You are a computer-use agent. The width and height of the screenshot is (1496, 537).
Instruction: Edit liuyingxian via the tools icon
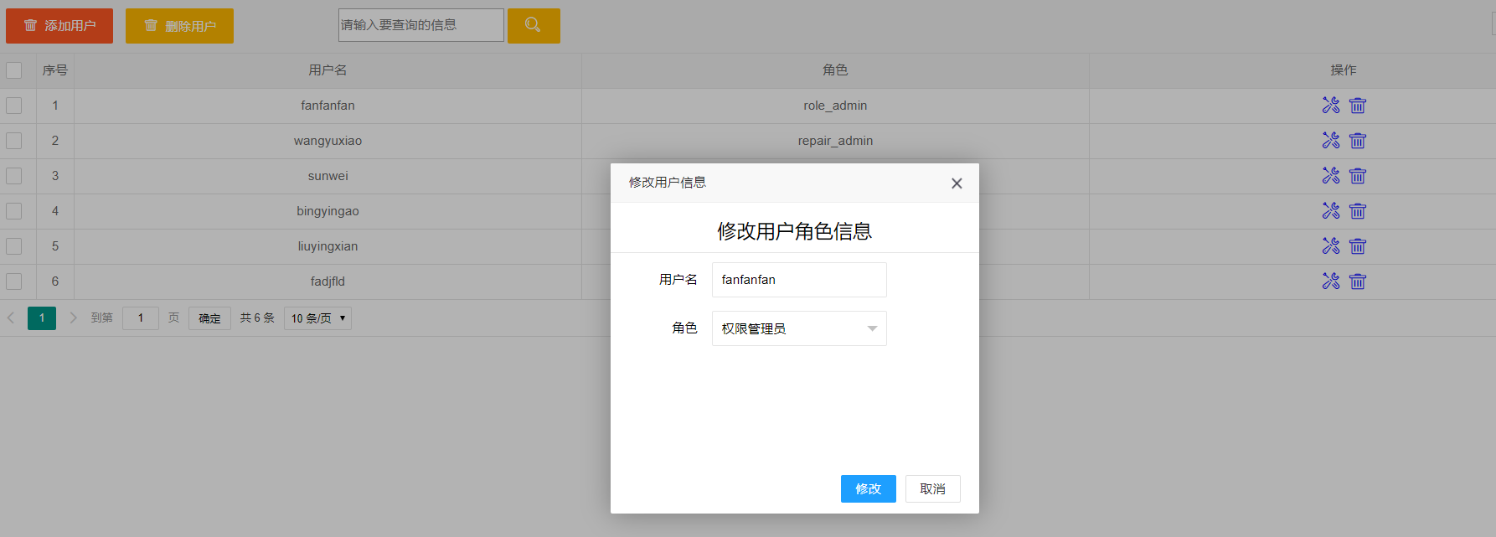coord(1331,246)
